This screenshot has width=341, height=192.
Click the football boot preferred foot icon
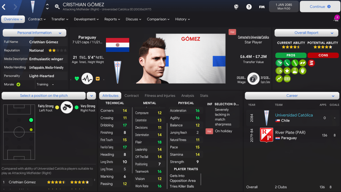click(67, 107)
